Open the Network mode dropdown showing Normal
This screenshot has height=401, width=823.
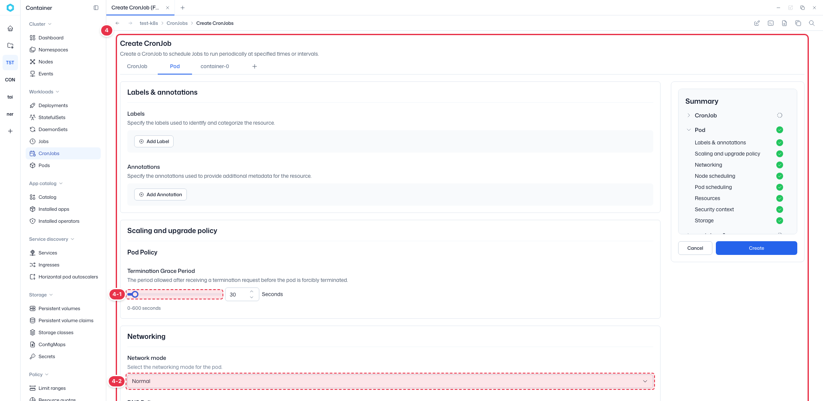click(390, 381)
